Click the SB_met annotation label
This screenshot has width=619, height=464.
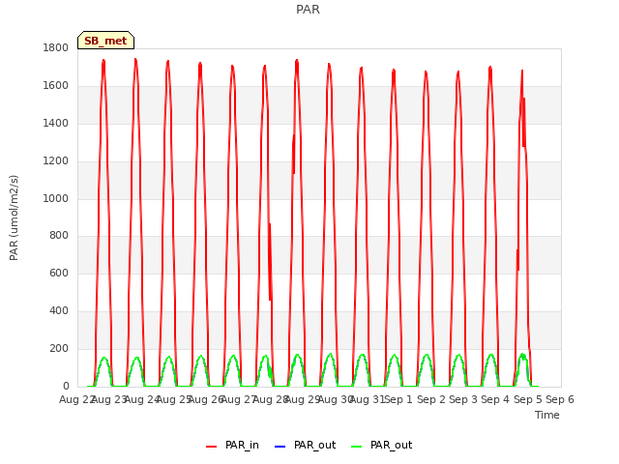point(105,41)
